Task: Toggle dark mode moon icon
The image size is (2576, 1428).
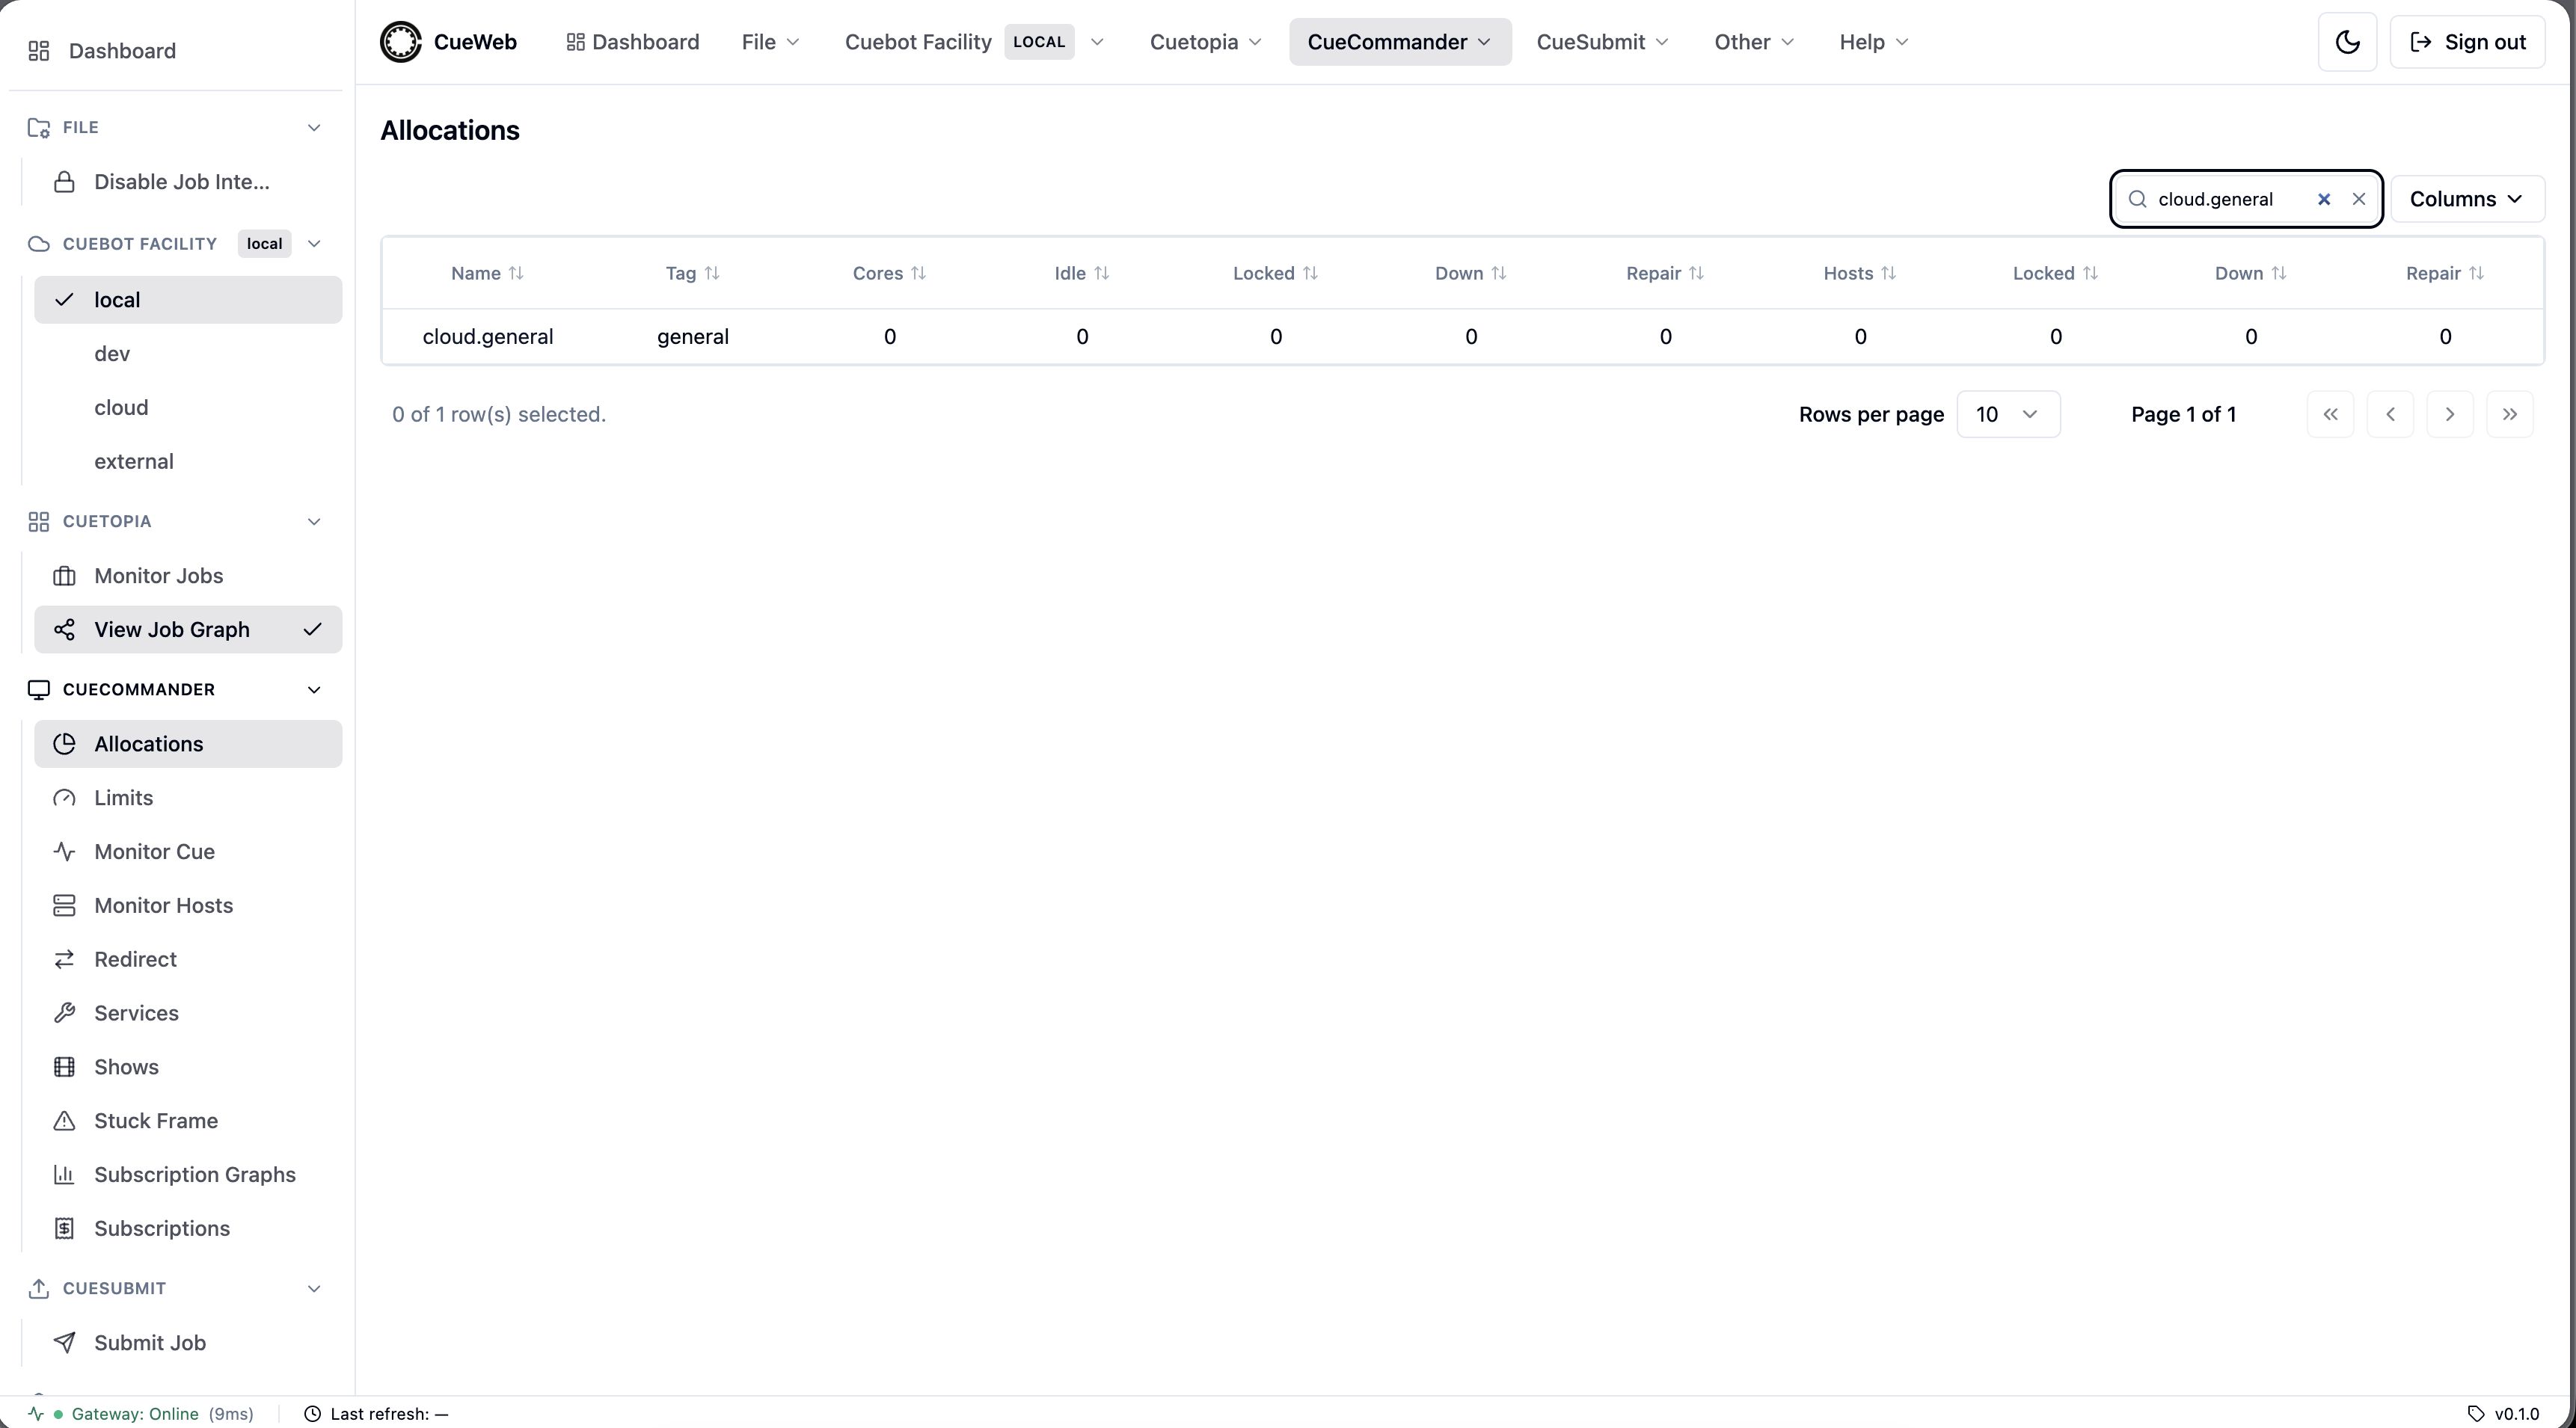Action: pos(2347,42)
